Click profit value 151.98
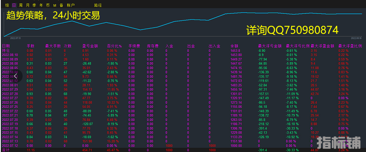This screenshot has height=152, width=366. [87, 141]
